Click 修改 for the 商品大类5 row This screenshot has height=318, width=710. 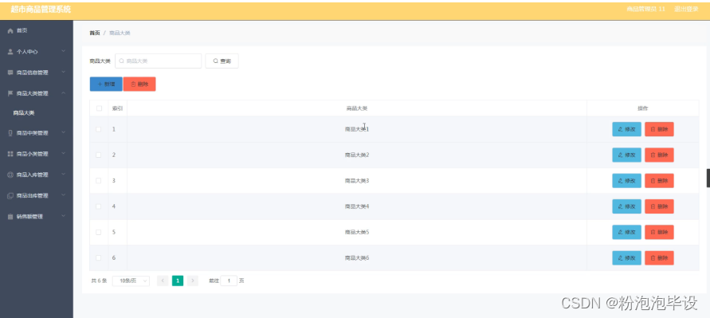tap(626, 232)
